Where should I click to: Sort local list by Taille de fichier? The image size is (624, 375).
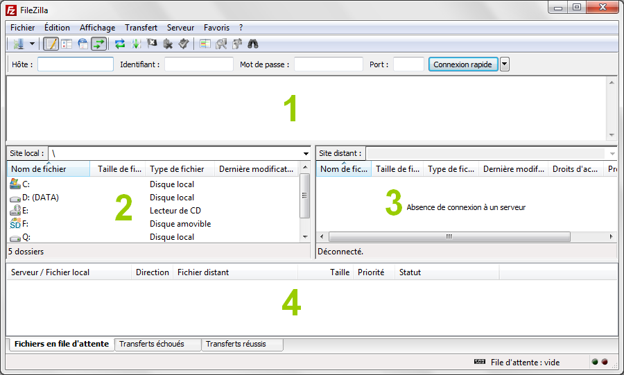(118, 169)
